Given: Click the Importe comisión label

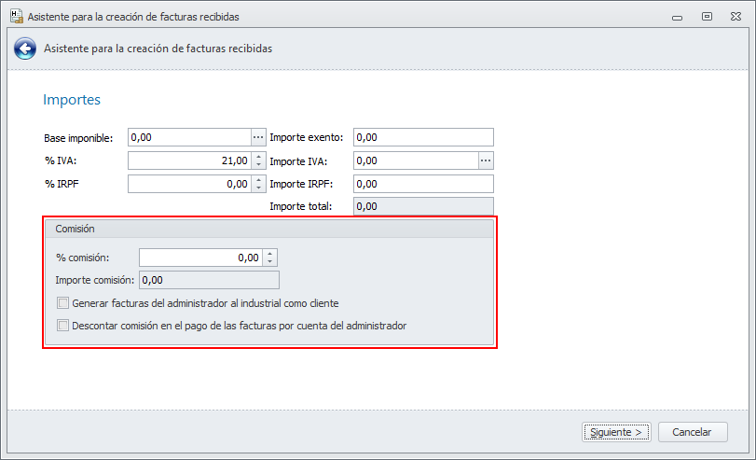Looking at the screenshot, I should [x=94, y=280].
